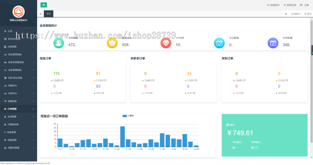Viewport: 313px width, 165px height.
Task: Expand the 内容管理 chevron
Action: point(33,47)
